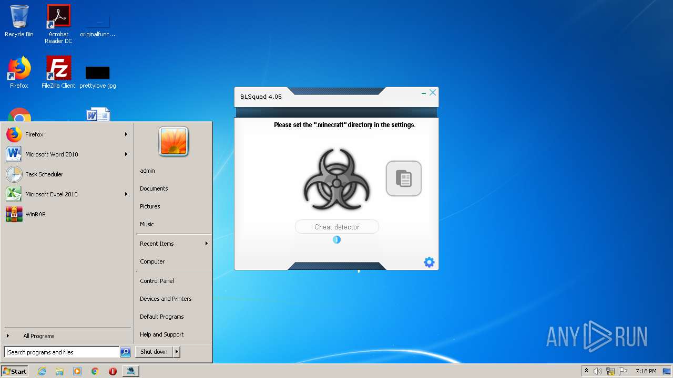
Task: Open volume speaker tray icon
Action: click(x=598, y=371)
